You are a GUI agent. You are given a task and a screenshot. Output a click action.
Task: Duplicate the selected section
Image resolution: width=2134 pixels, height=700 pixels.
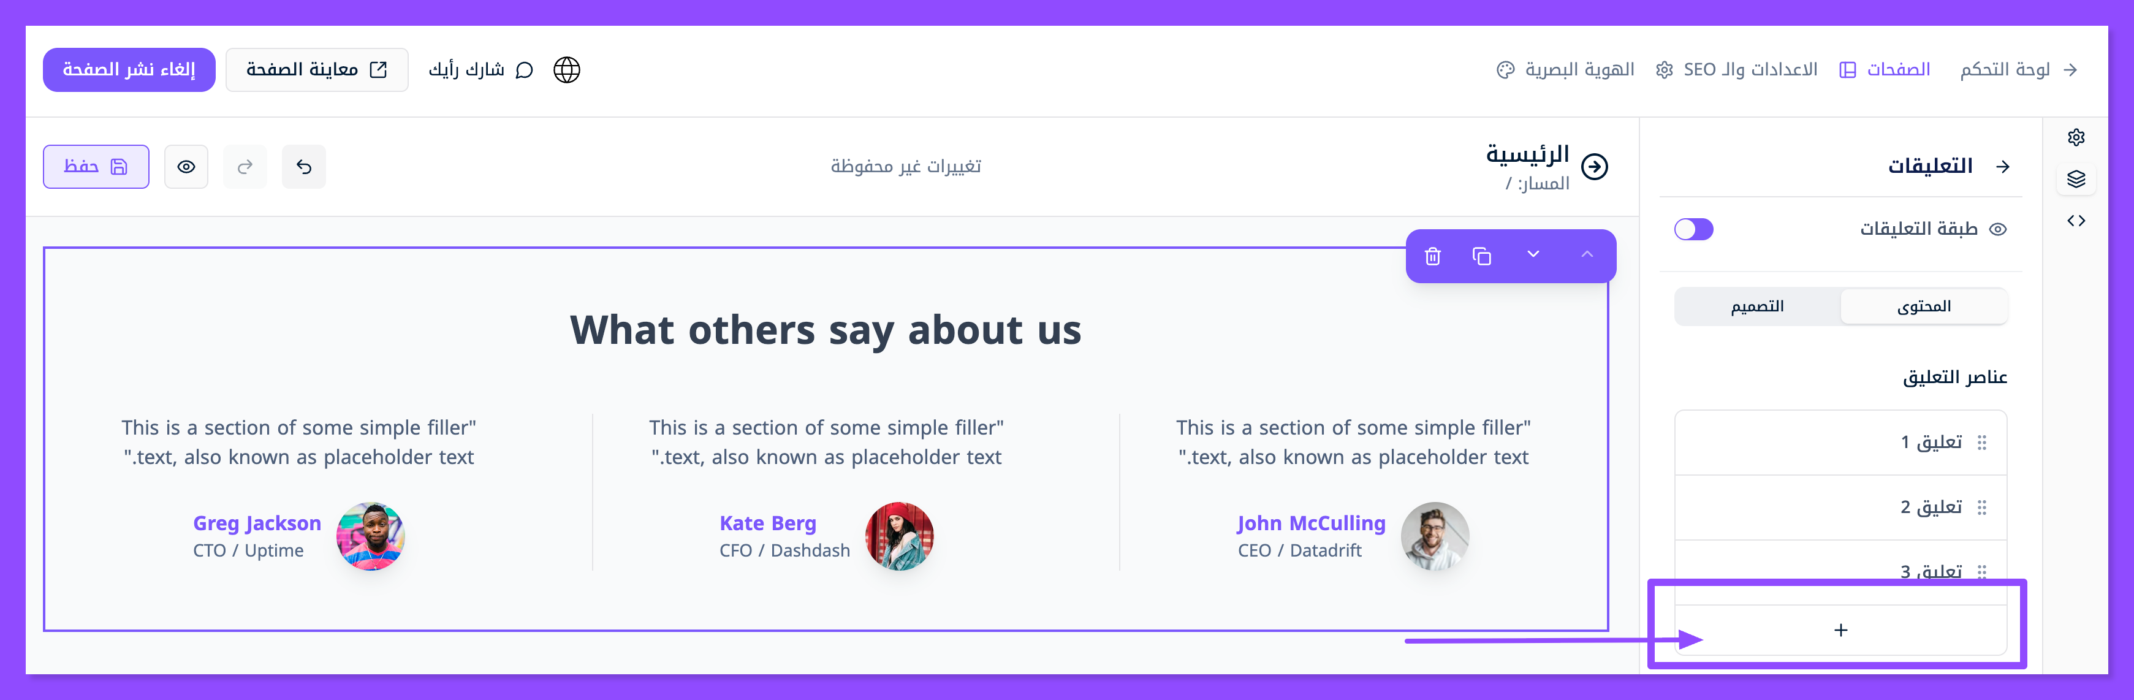[1481, 256]
